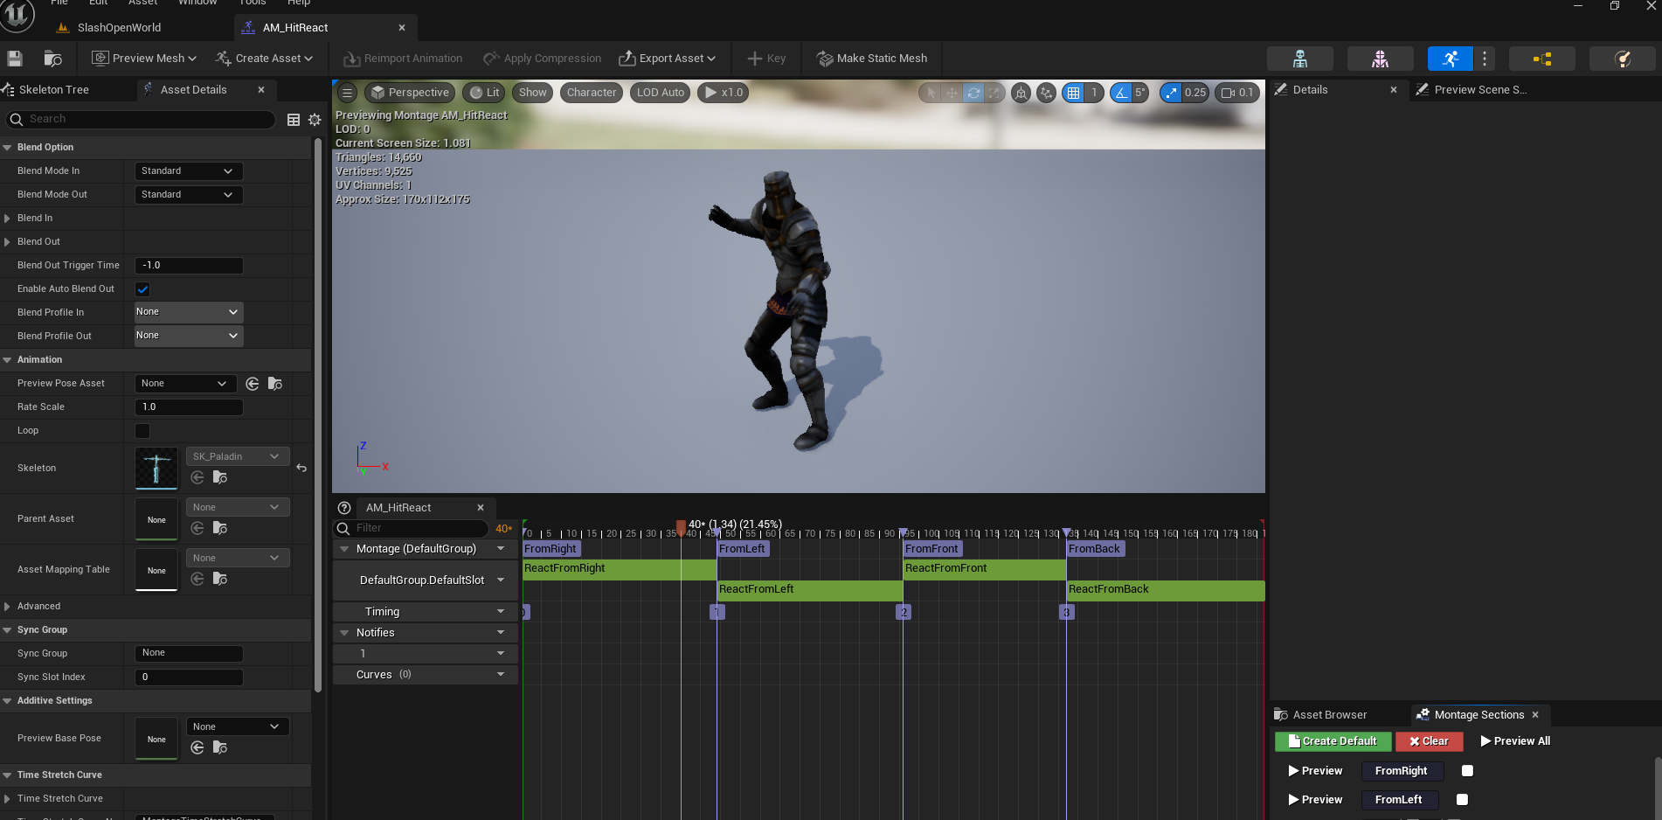1662x820 pixels.
Task: Use selected asset for Preview Pose Asset
Action: coord(253,384)
